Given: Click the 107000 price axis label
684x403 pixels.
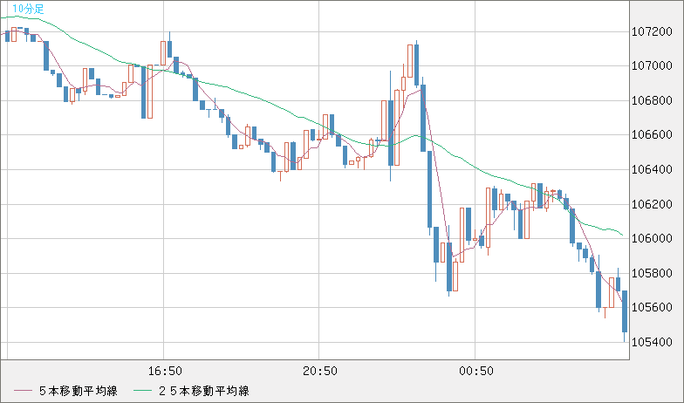Looking at the screenshot, I should coord(653,66).
